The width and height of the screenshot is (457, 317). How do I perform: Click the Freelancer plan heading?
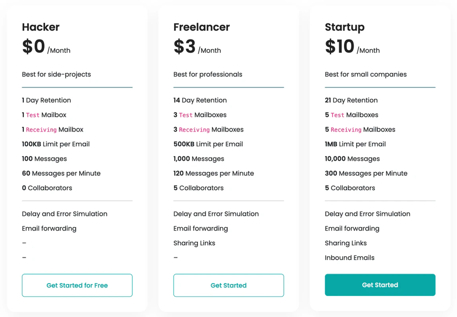coord(201,27)
